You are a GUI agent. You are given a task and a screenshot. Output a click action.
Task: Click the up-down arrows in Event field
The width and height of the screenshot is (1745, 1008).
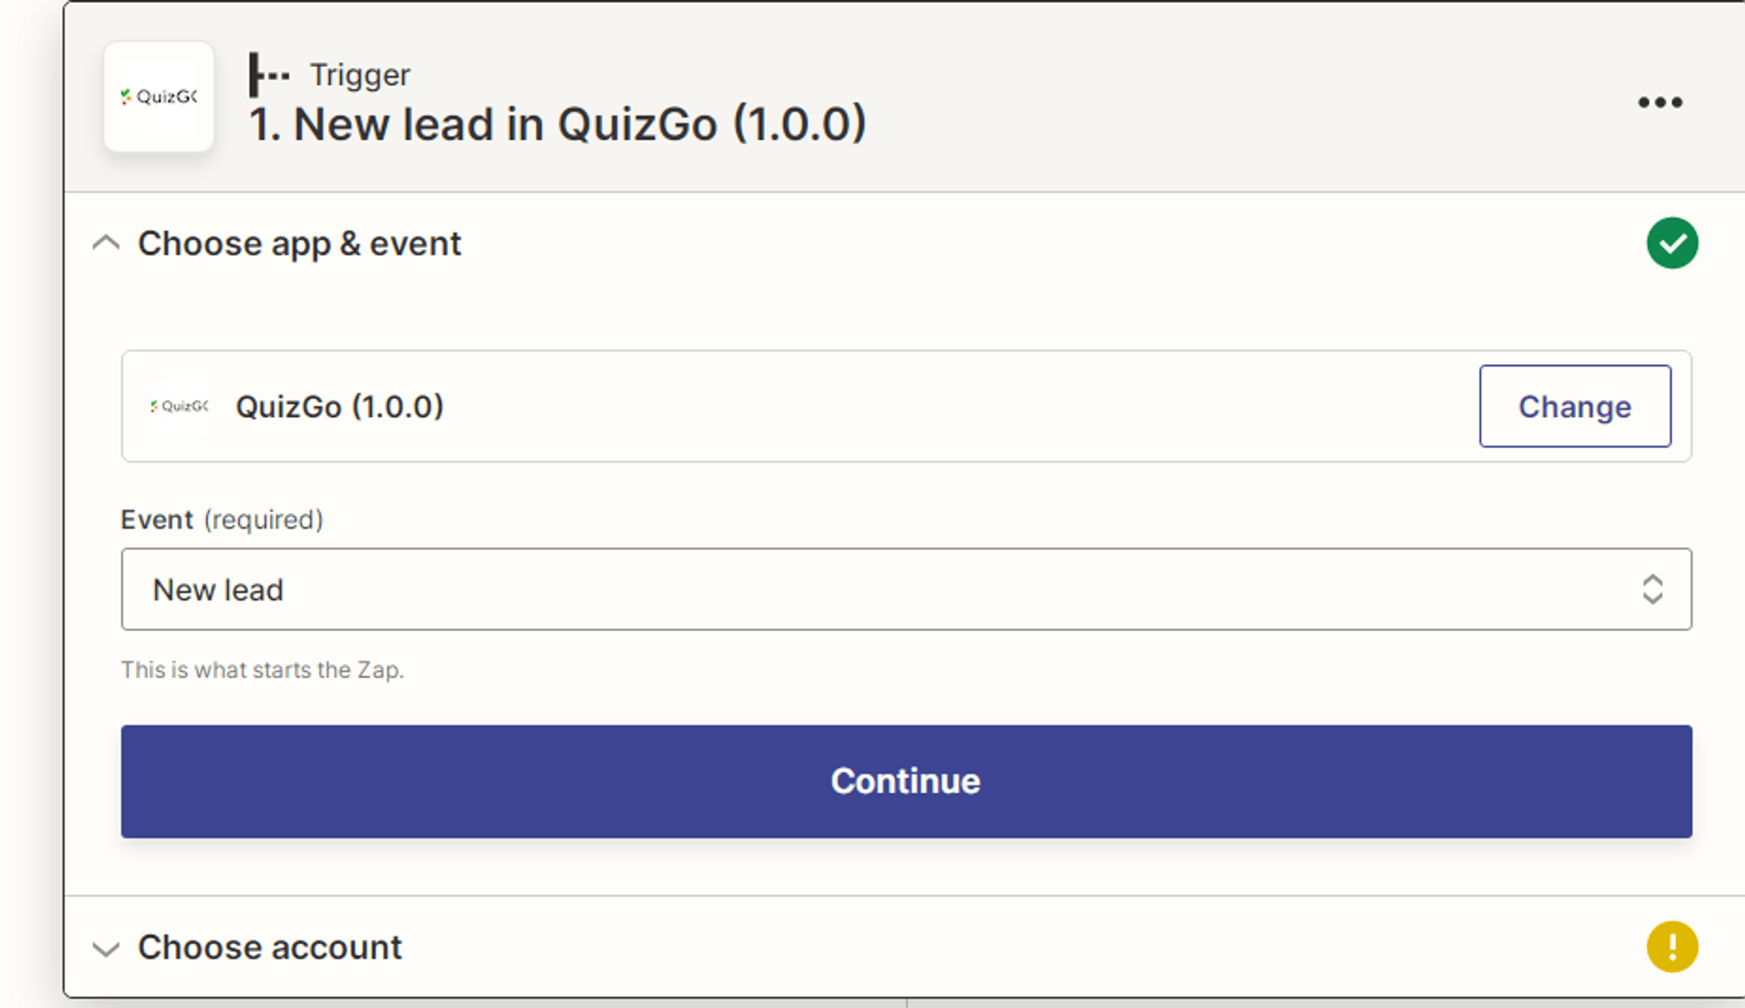pos(1652,589)
